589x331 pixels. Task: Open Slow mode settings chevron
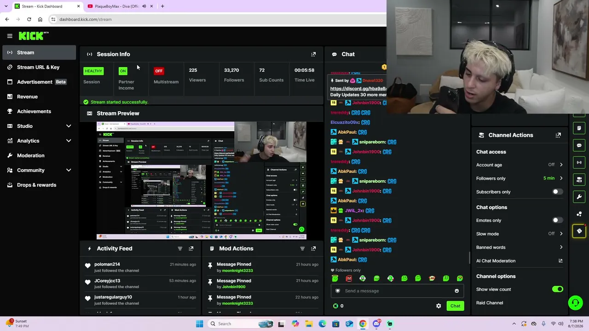(561, 234)
